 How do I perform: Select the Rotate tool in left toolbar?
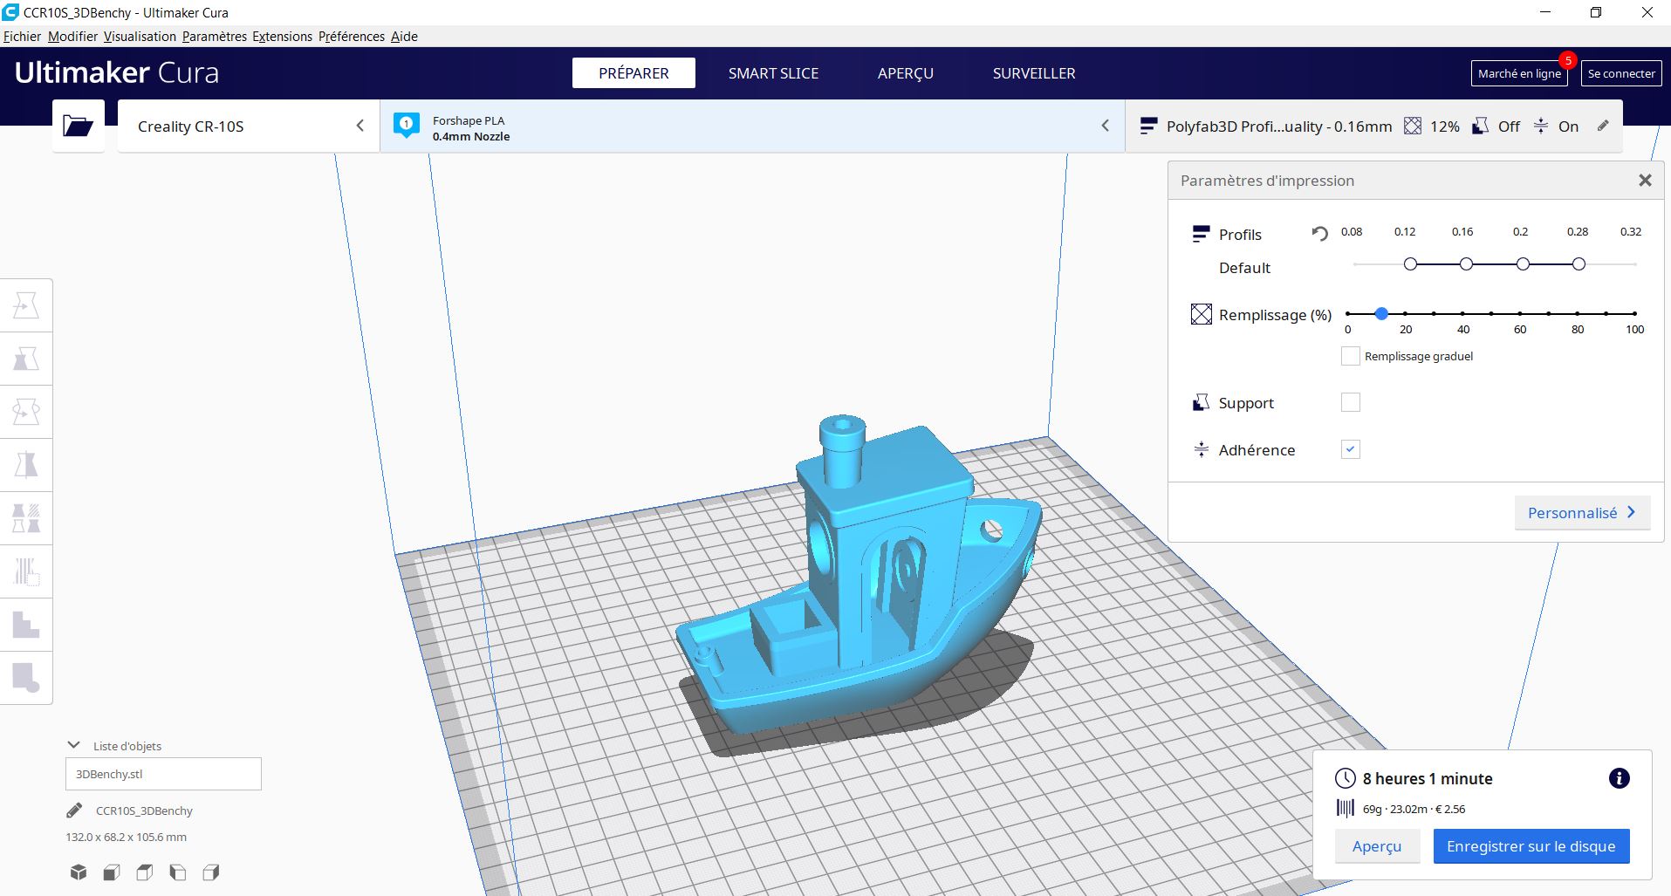click(x=26, y=412)
